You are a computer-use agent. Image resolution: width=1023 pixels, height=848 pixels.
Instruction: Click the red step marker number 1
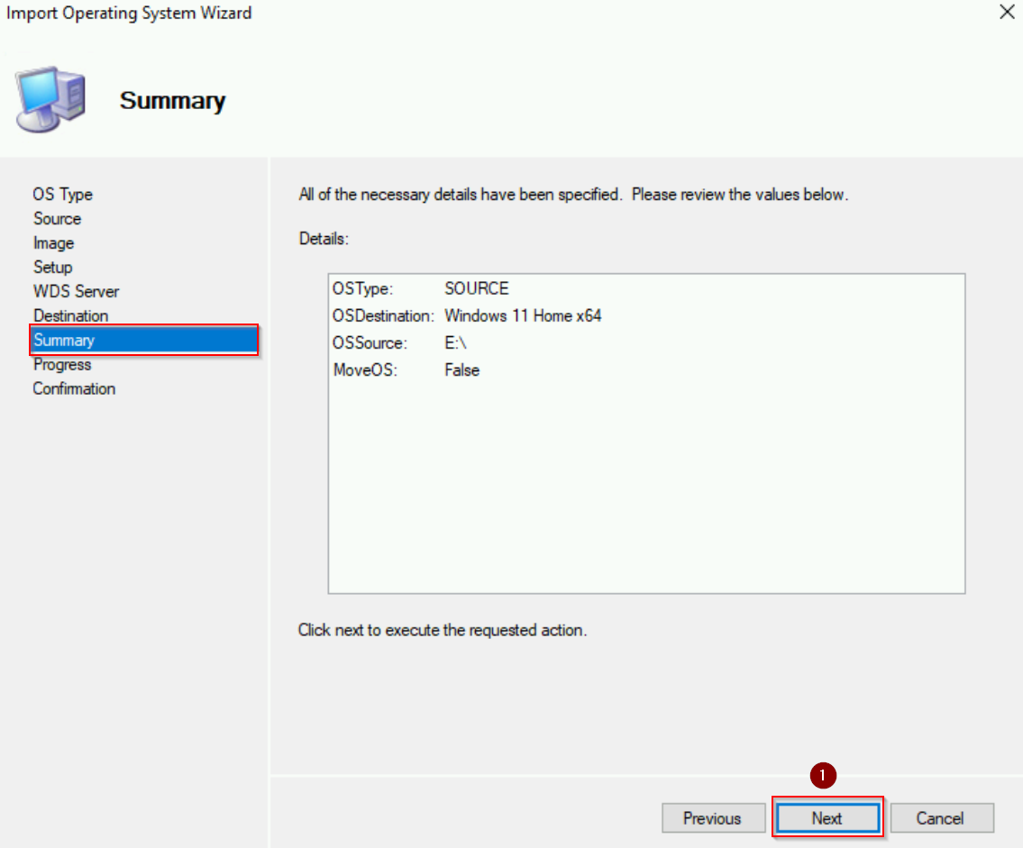pos(823,775)
